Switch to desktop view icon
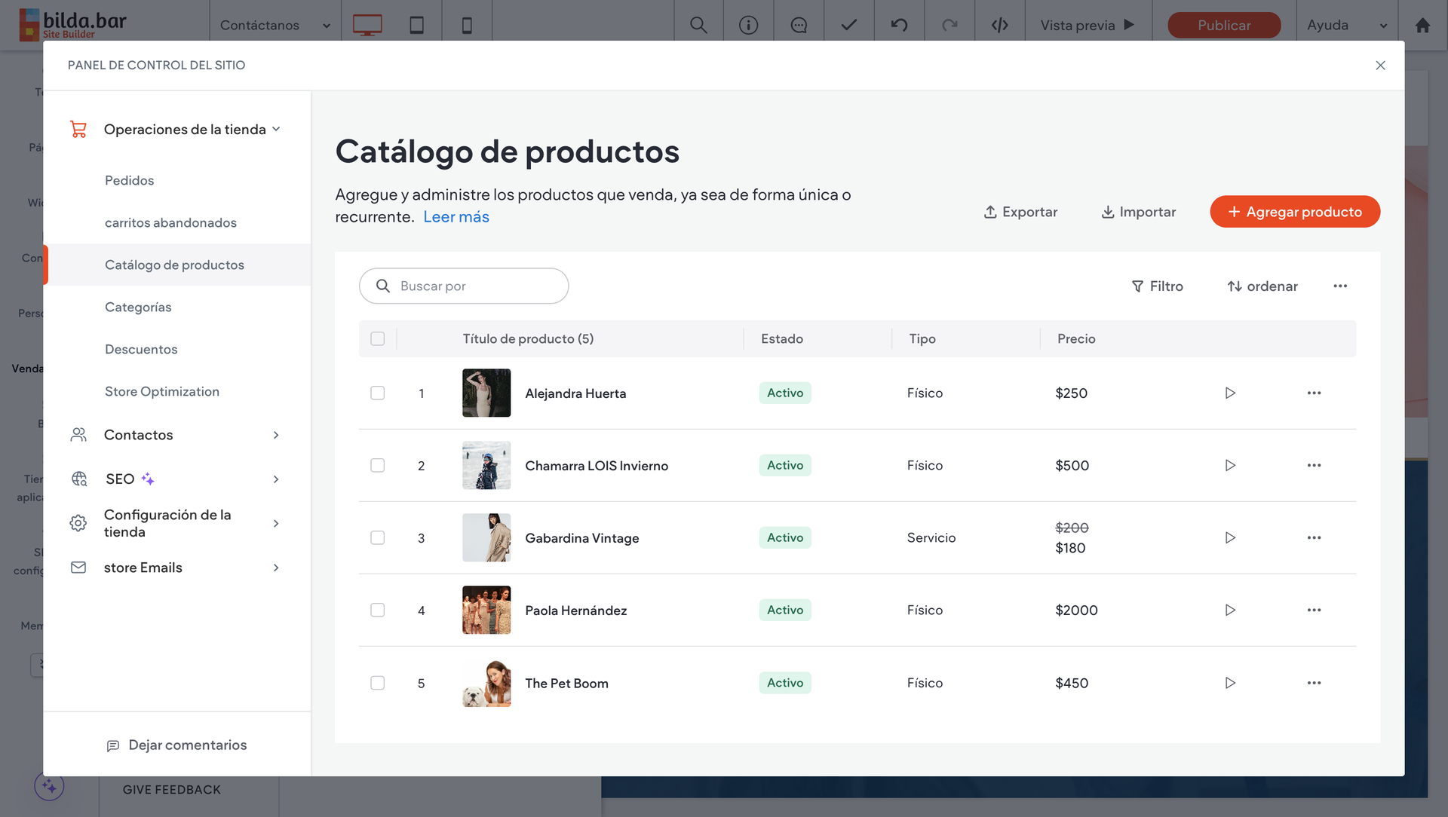The height and width of the screenshot is (817, 1448). point(367,25)
